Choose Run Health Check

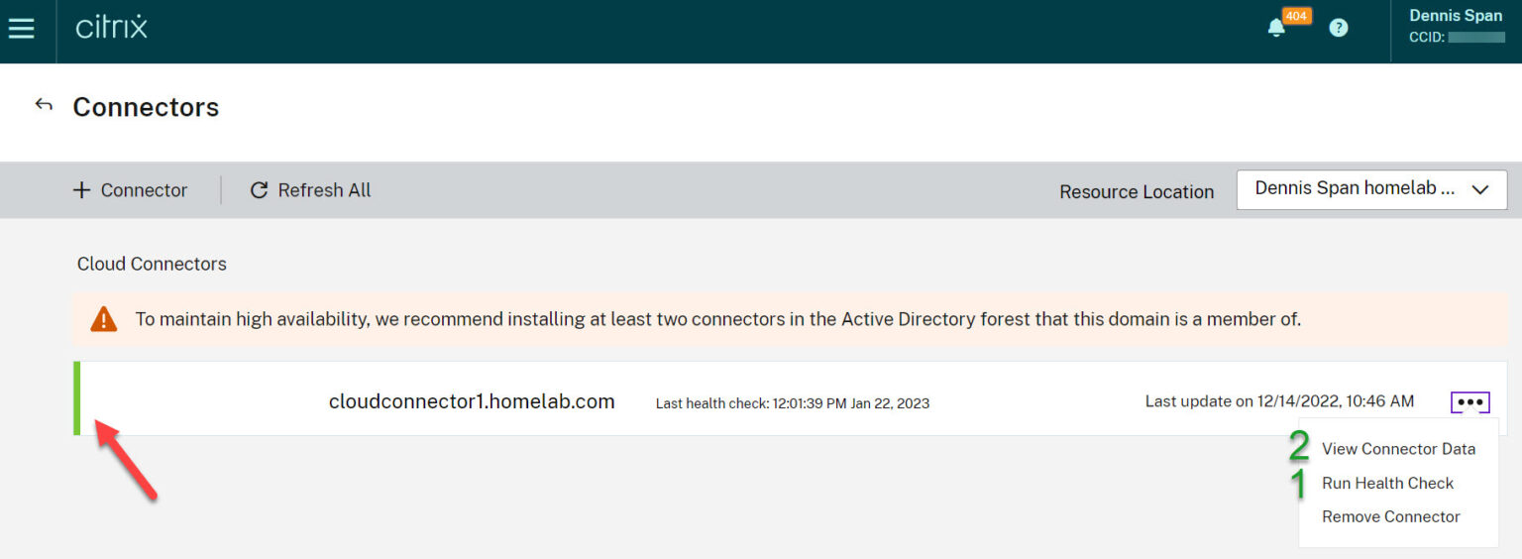click(x=1387, y=483)
